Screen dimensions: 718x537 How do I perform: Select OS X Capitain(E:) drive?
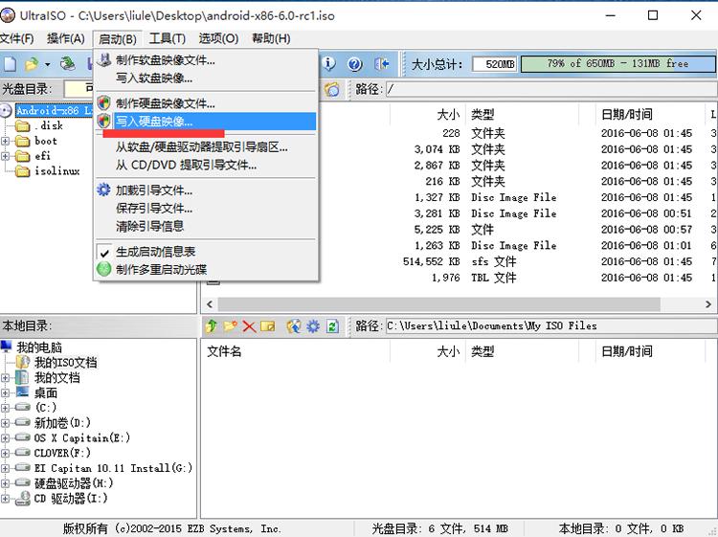[73, 438]
